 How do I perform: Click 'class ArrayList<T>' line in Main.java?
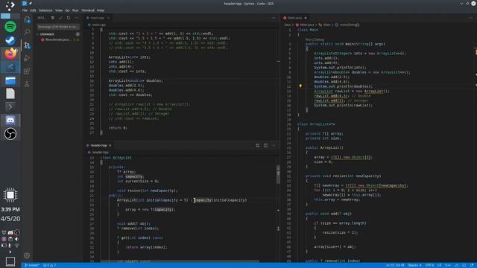[316, 124]
